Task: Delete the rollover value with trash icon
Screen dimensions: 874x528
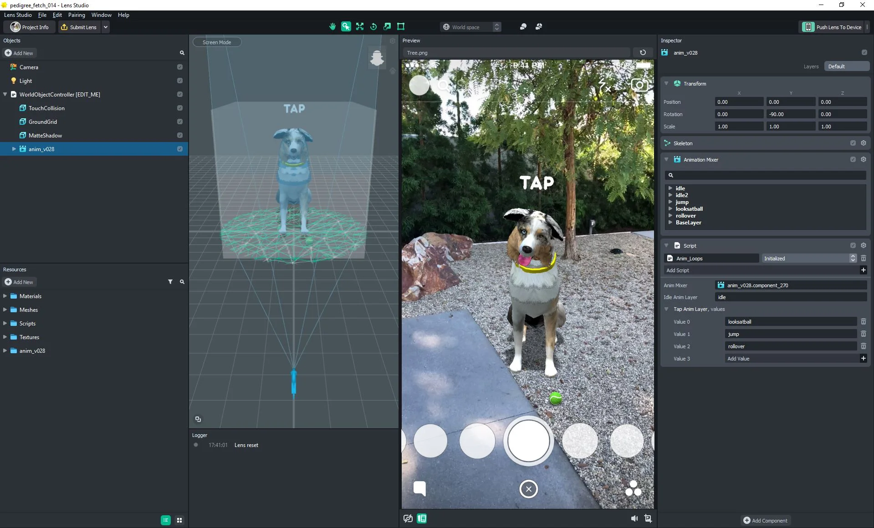Action: click(x=863, y=346)
